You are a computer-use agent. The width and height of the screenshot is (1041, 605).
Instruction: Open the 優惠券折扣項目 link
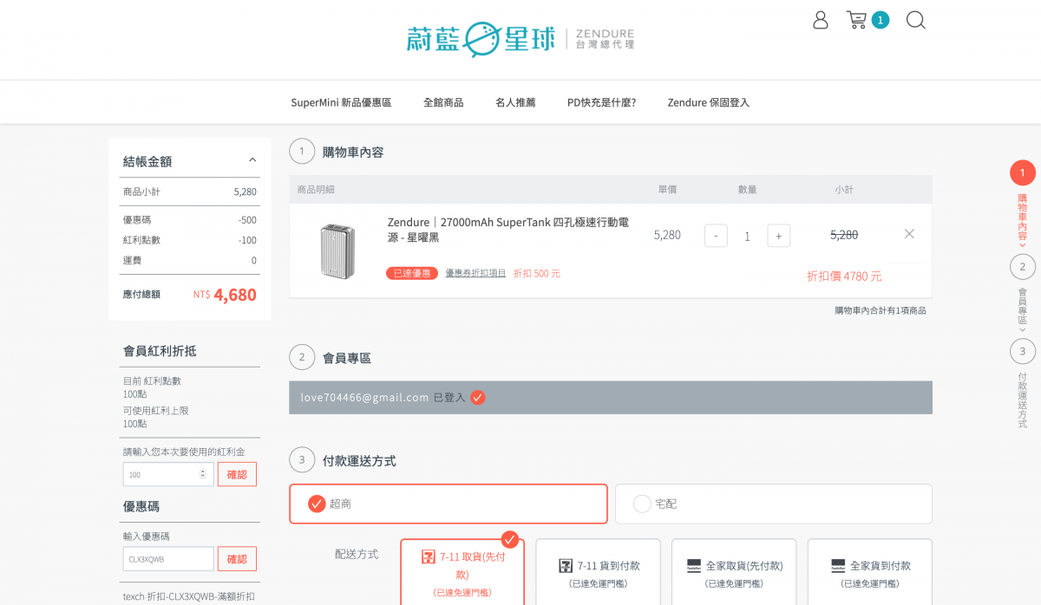(x=475, y=274)
